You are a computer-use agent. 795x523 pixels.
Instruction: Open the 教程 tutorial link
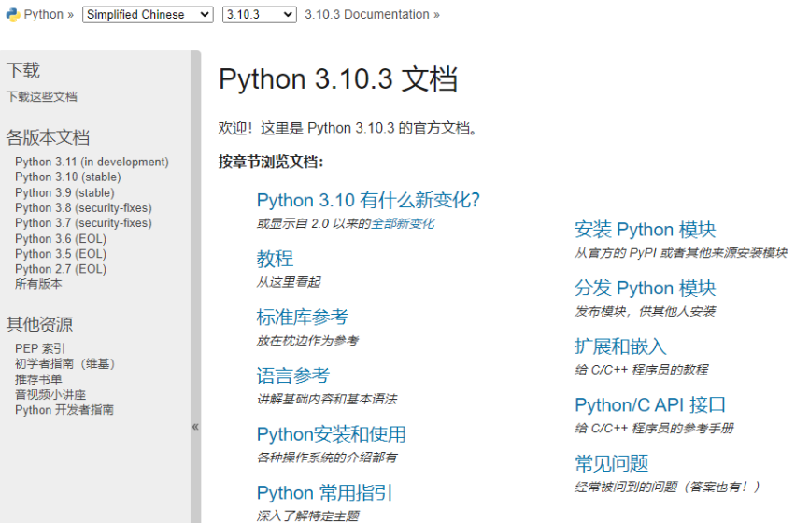[x=275, y=259]
